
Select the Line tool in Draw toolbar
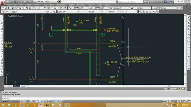[2, 17]
